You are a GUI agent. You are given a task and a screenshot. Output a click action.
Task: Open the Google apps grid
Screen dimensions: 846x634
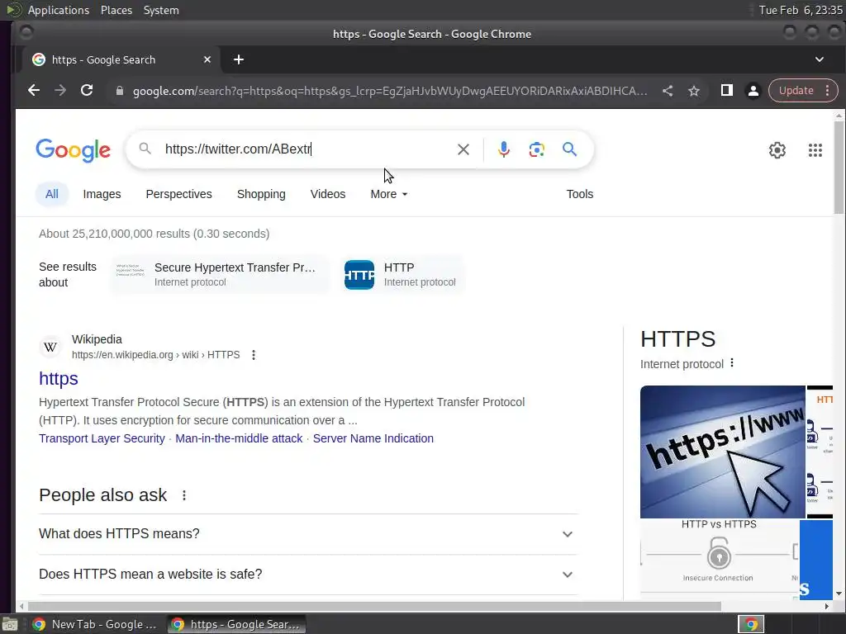[815, 150]
